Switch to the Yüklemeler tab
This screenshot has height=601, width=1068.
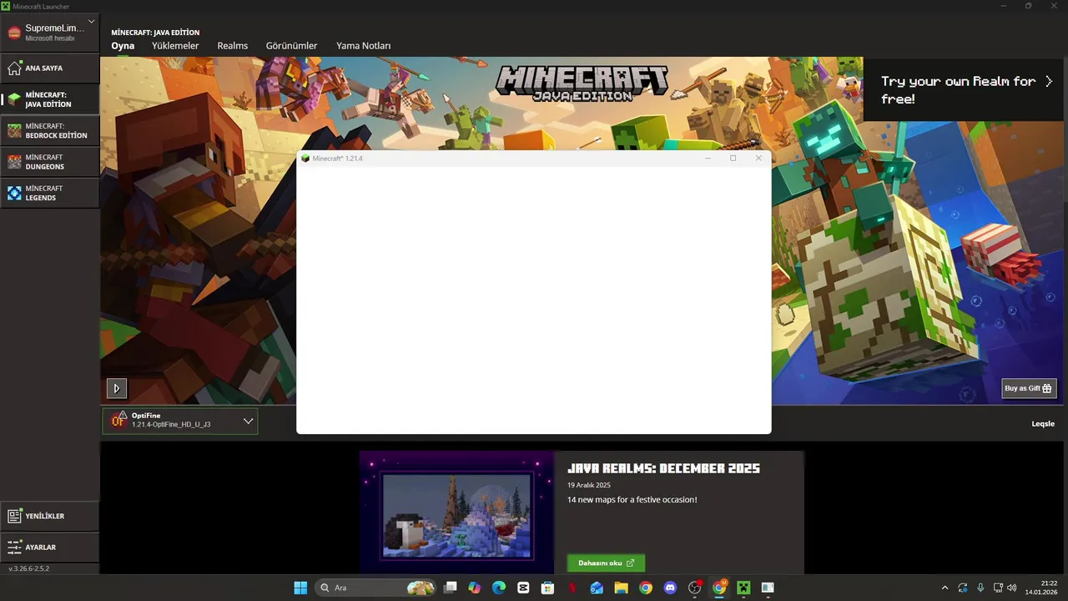pyautogui.click(x=175, y=46)
